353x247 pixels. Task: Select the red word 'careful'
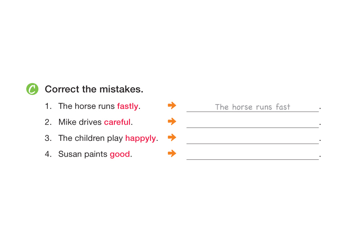point(117,122)
